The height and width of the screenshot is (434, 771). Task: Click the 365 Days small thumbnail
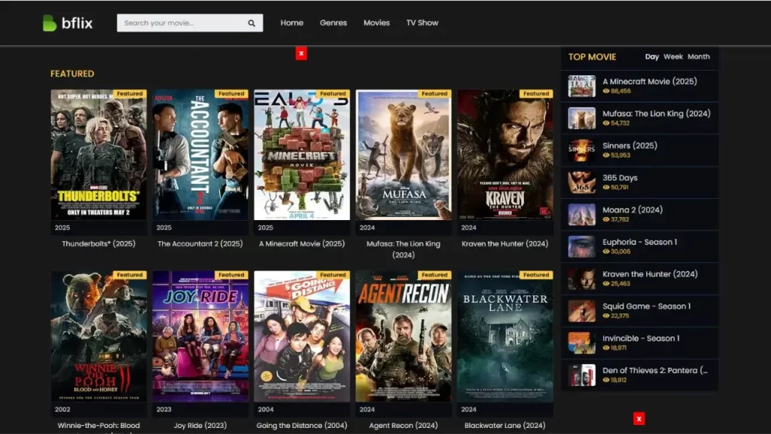582,182
